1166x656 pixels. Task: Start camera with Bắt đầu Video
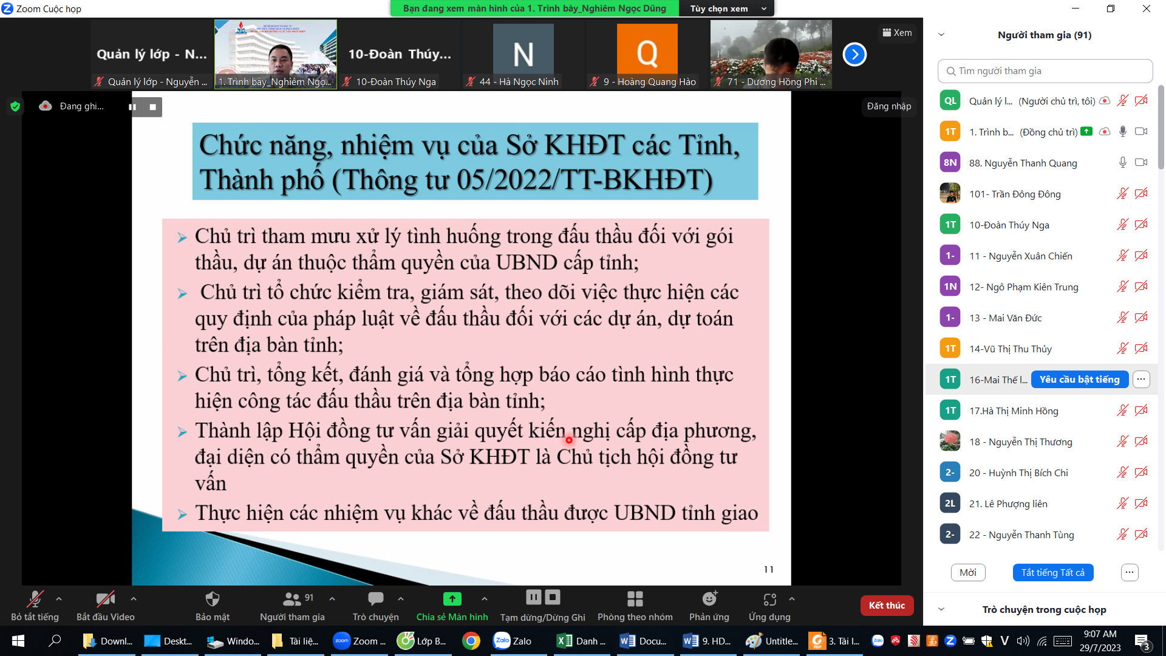coord(105,600)
